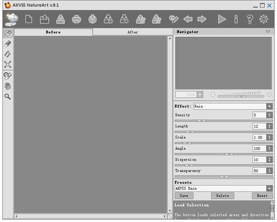Viewport: 277px width, 222px height.
Task: Click horizontal scrollbar right arrow
Action: coord(165,216)
